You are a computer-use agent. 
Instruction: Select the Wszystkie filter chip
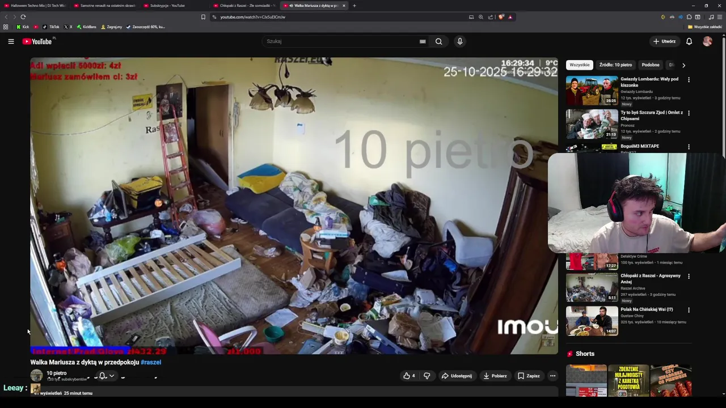click(580, 65)
